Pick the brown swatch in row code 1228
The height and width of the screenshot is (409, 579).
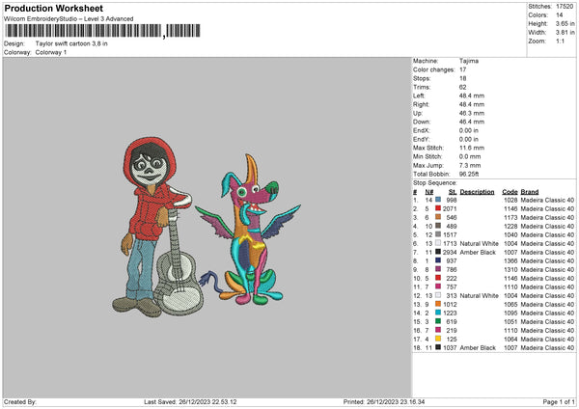point(438,226)
